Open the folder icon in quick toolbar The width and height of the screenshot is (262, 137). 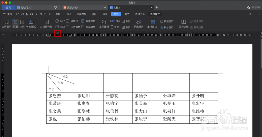(18, 14)
